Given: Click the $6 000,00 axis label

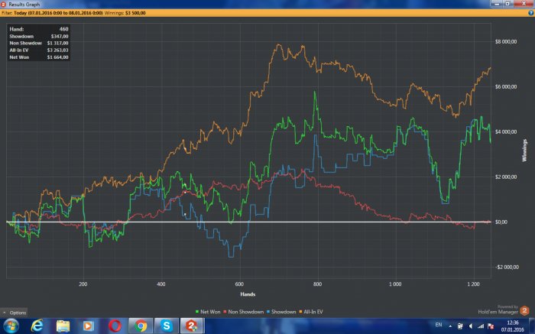Looking at the screenshot, I should (506, 86).
